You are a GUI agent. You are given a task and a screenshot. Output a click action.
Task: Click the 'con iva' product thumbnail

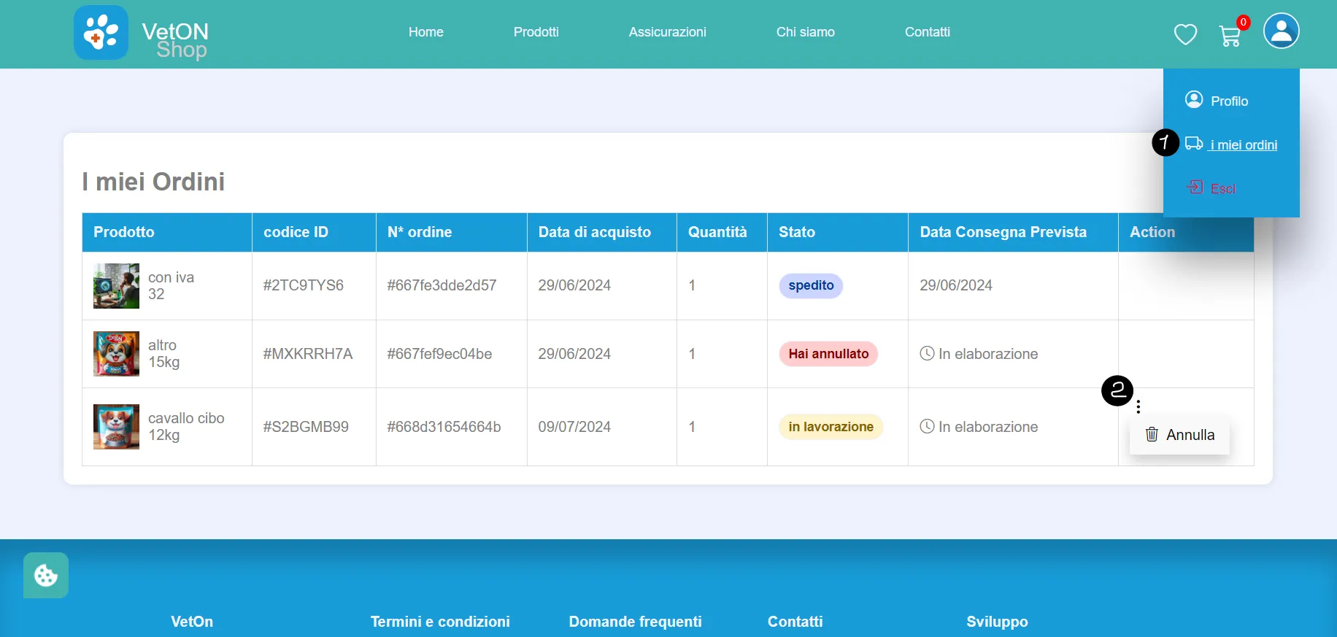tap(116, 286)
